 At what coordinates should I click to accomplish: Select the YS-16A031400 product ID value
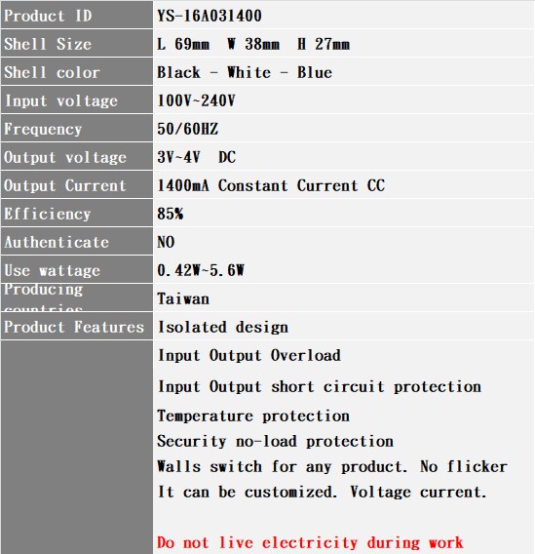click(x=210, y=16)
